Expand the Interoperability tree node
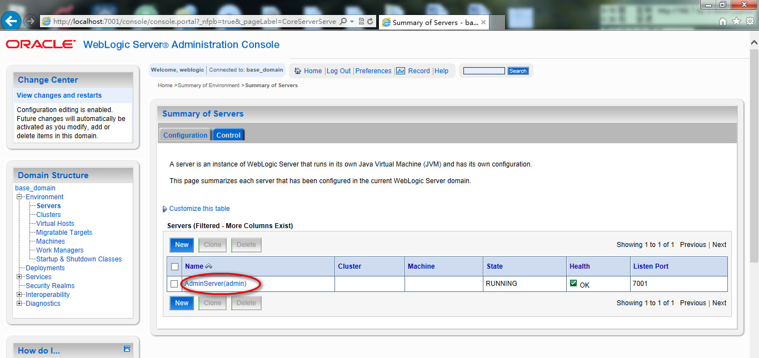This screenshot has width=759, height=358. click(x=19, y=295)
